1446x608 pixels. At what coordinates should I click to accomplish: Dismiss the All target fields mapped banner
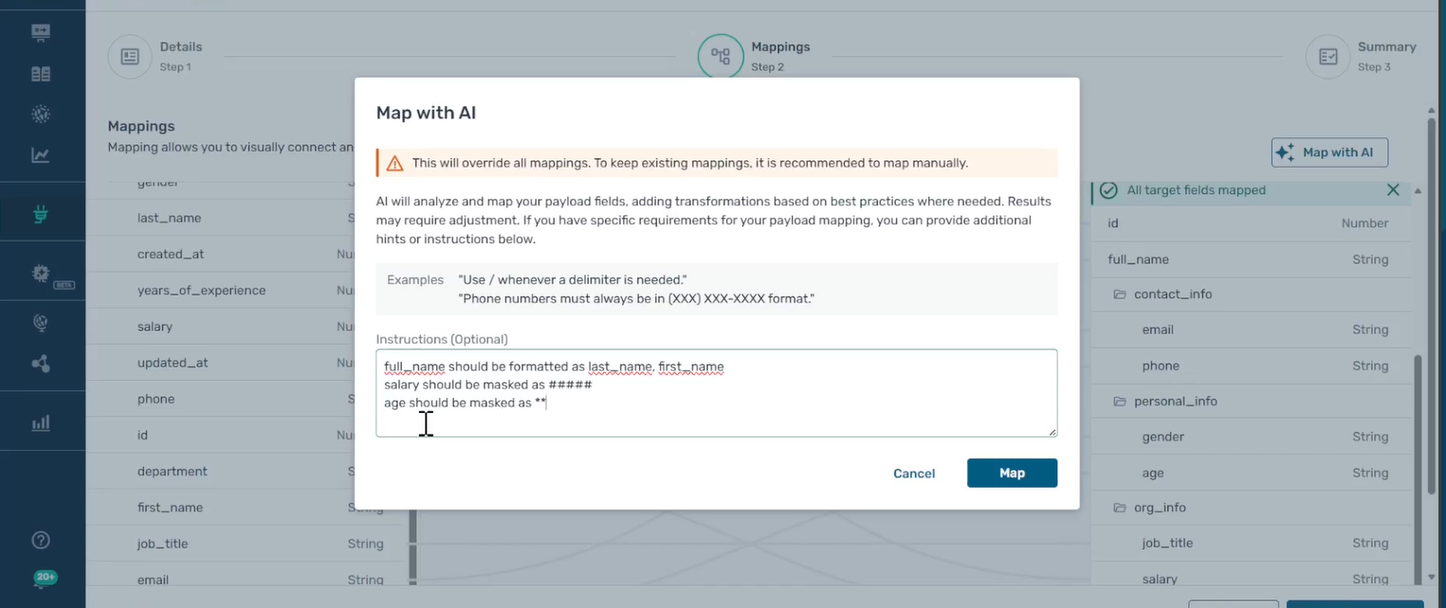click(x=1393, y=190)
